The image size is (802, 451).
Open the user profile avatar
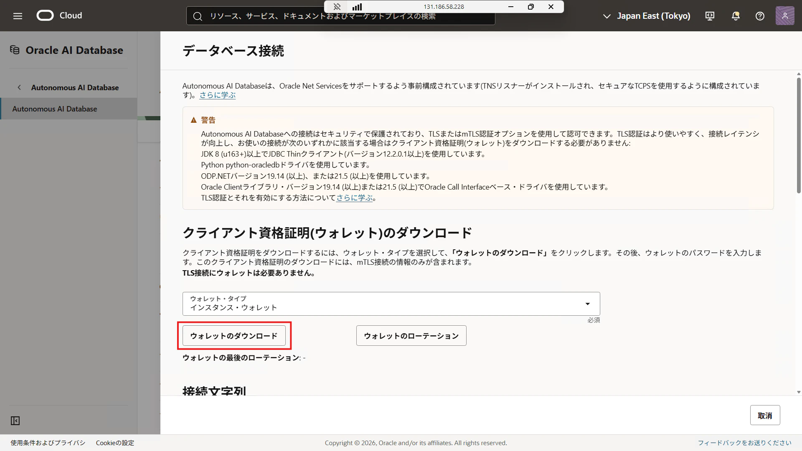tap(785, 16)
